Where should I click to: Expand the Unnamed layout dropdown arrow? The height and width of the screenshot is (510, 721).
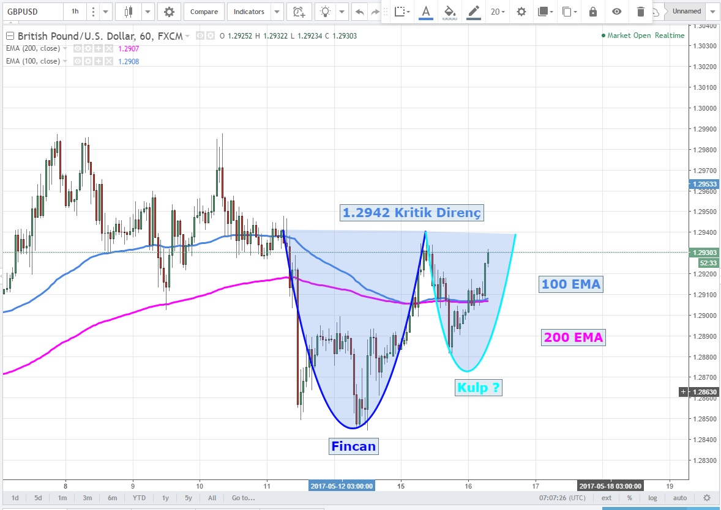[711, 12]
